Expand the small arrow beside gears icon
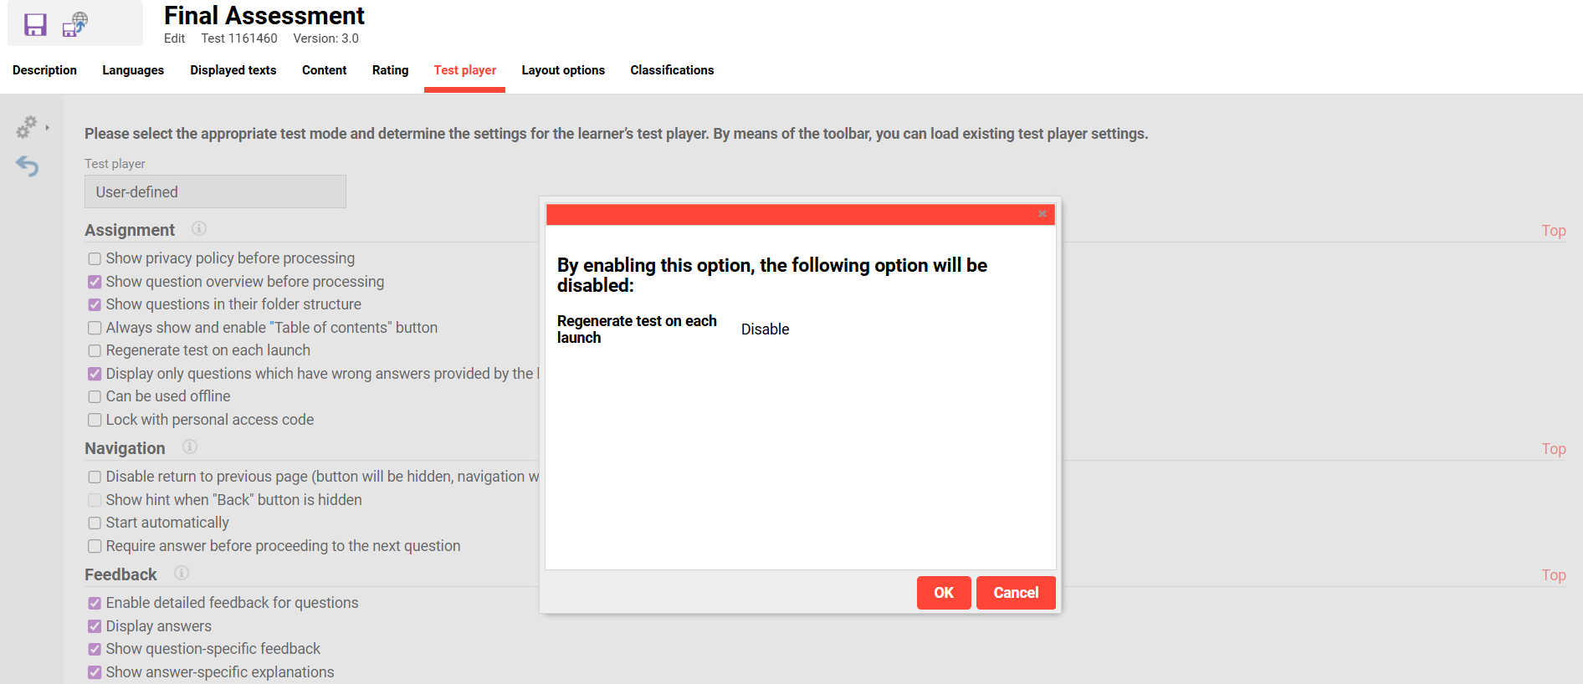This screenshot has height=684, width=1583. click(48, 128)
